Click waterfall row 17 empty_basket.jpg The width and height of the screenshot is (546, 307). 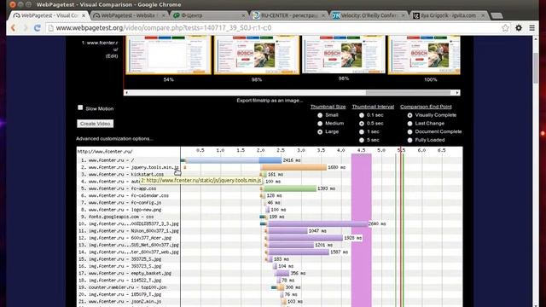click(125, 273)
